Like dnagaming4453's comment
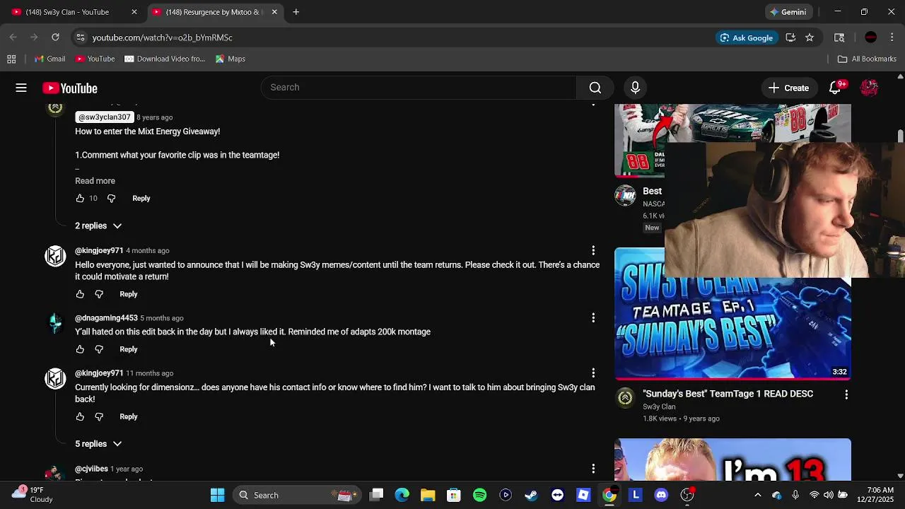Image resolution: width=905 pixels, height=509 pixels. [80, 349]
